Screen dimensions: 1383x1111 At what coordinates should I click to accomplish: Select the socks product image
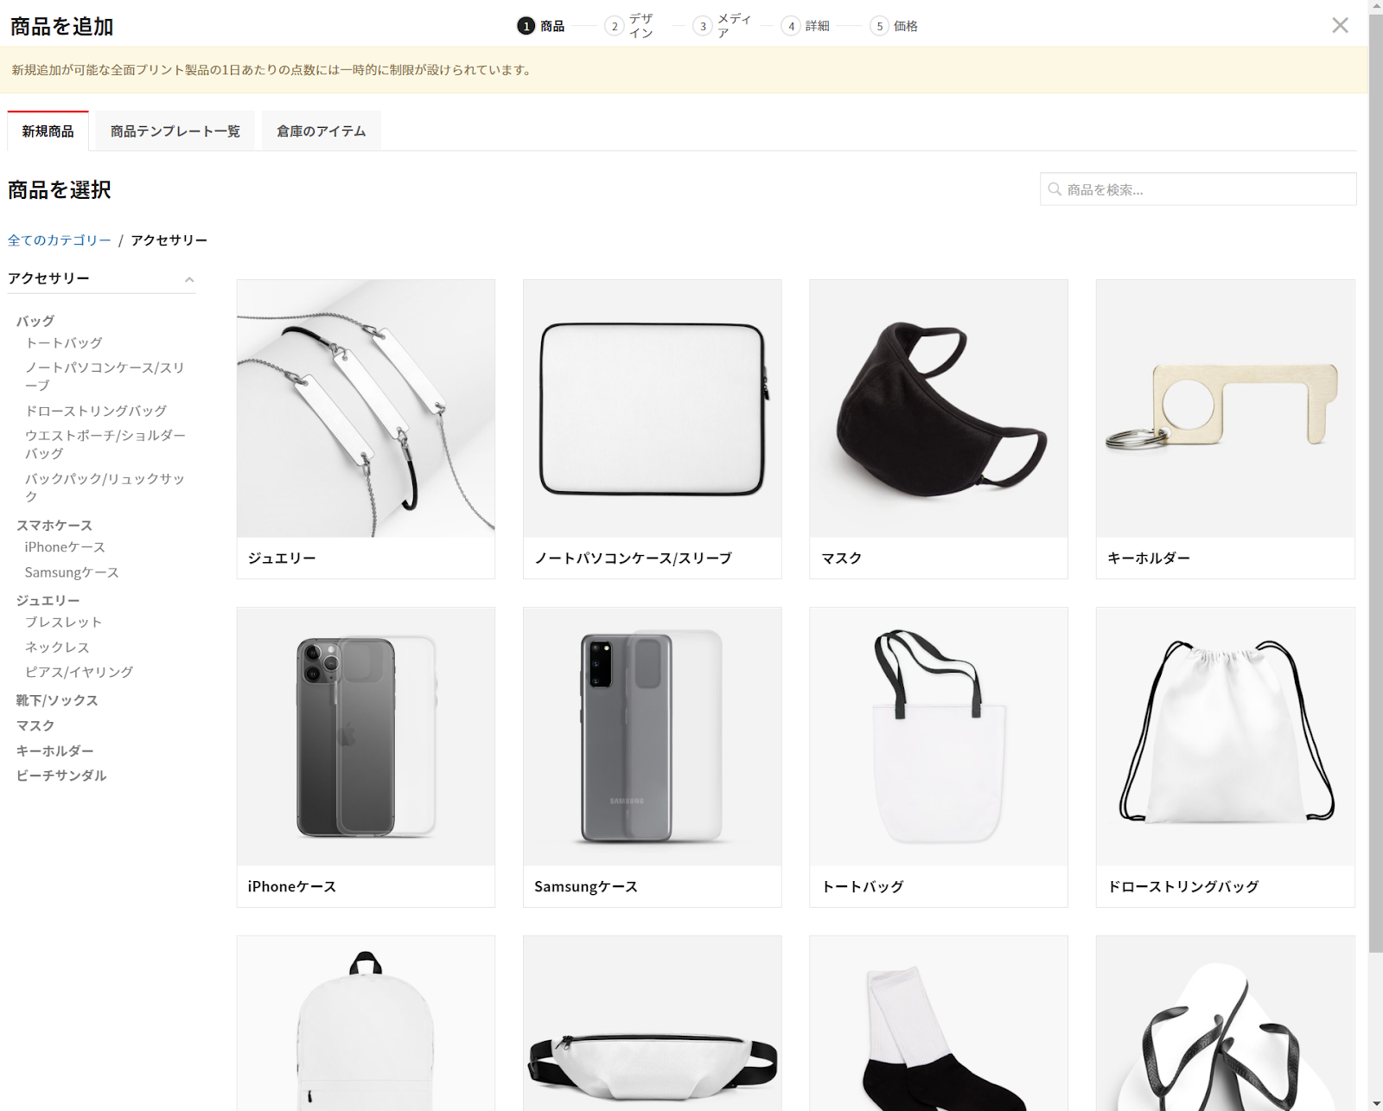click(939, 1024)
